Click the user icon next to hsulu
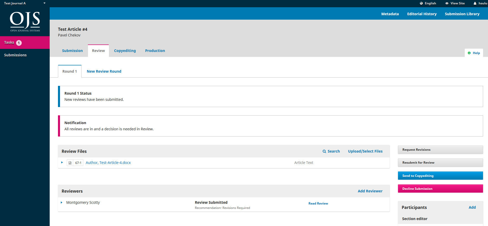488x226 pixels. [475, 3]
